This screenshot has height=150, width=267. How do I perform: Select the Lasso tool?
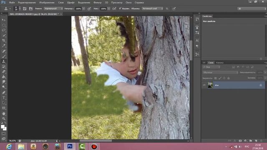(4, 30)
